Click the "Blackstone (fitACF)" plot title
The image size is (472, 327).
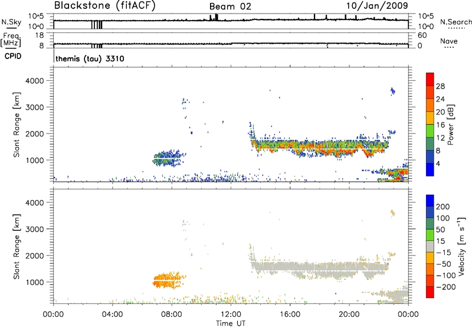tap(104, 5)
